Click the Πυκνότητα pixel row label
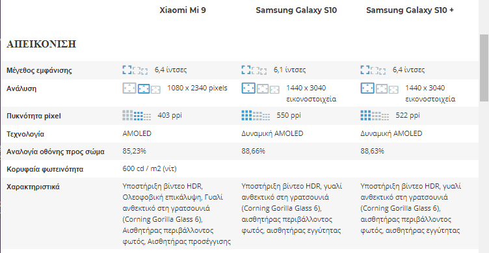Viewport: 489px width, 253px height. pos(34,116)
